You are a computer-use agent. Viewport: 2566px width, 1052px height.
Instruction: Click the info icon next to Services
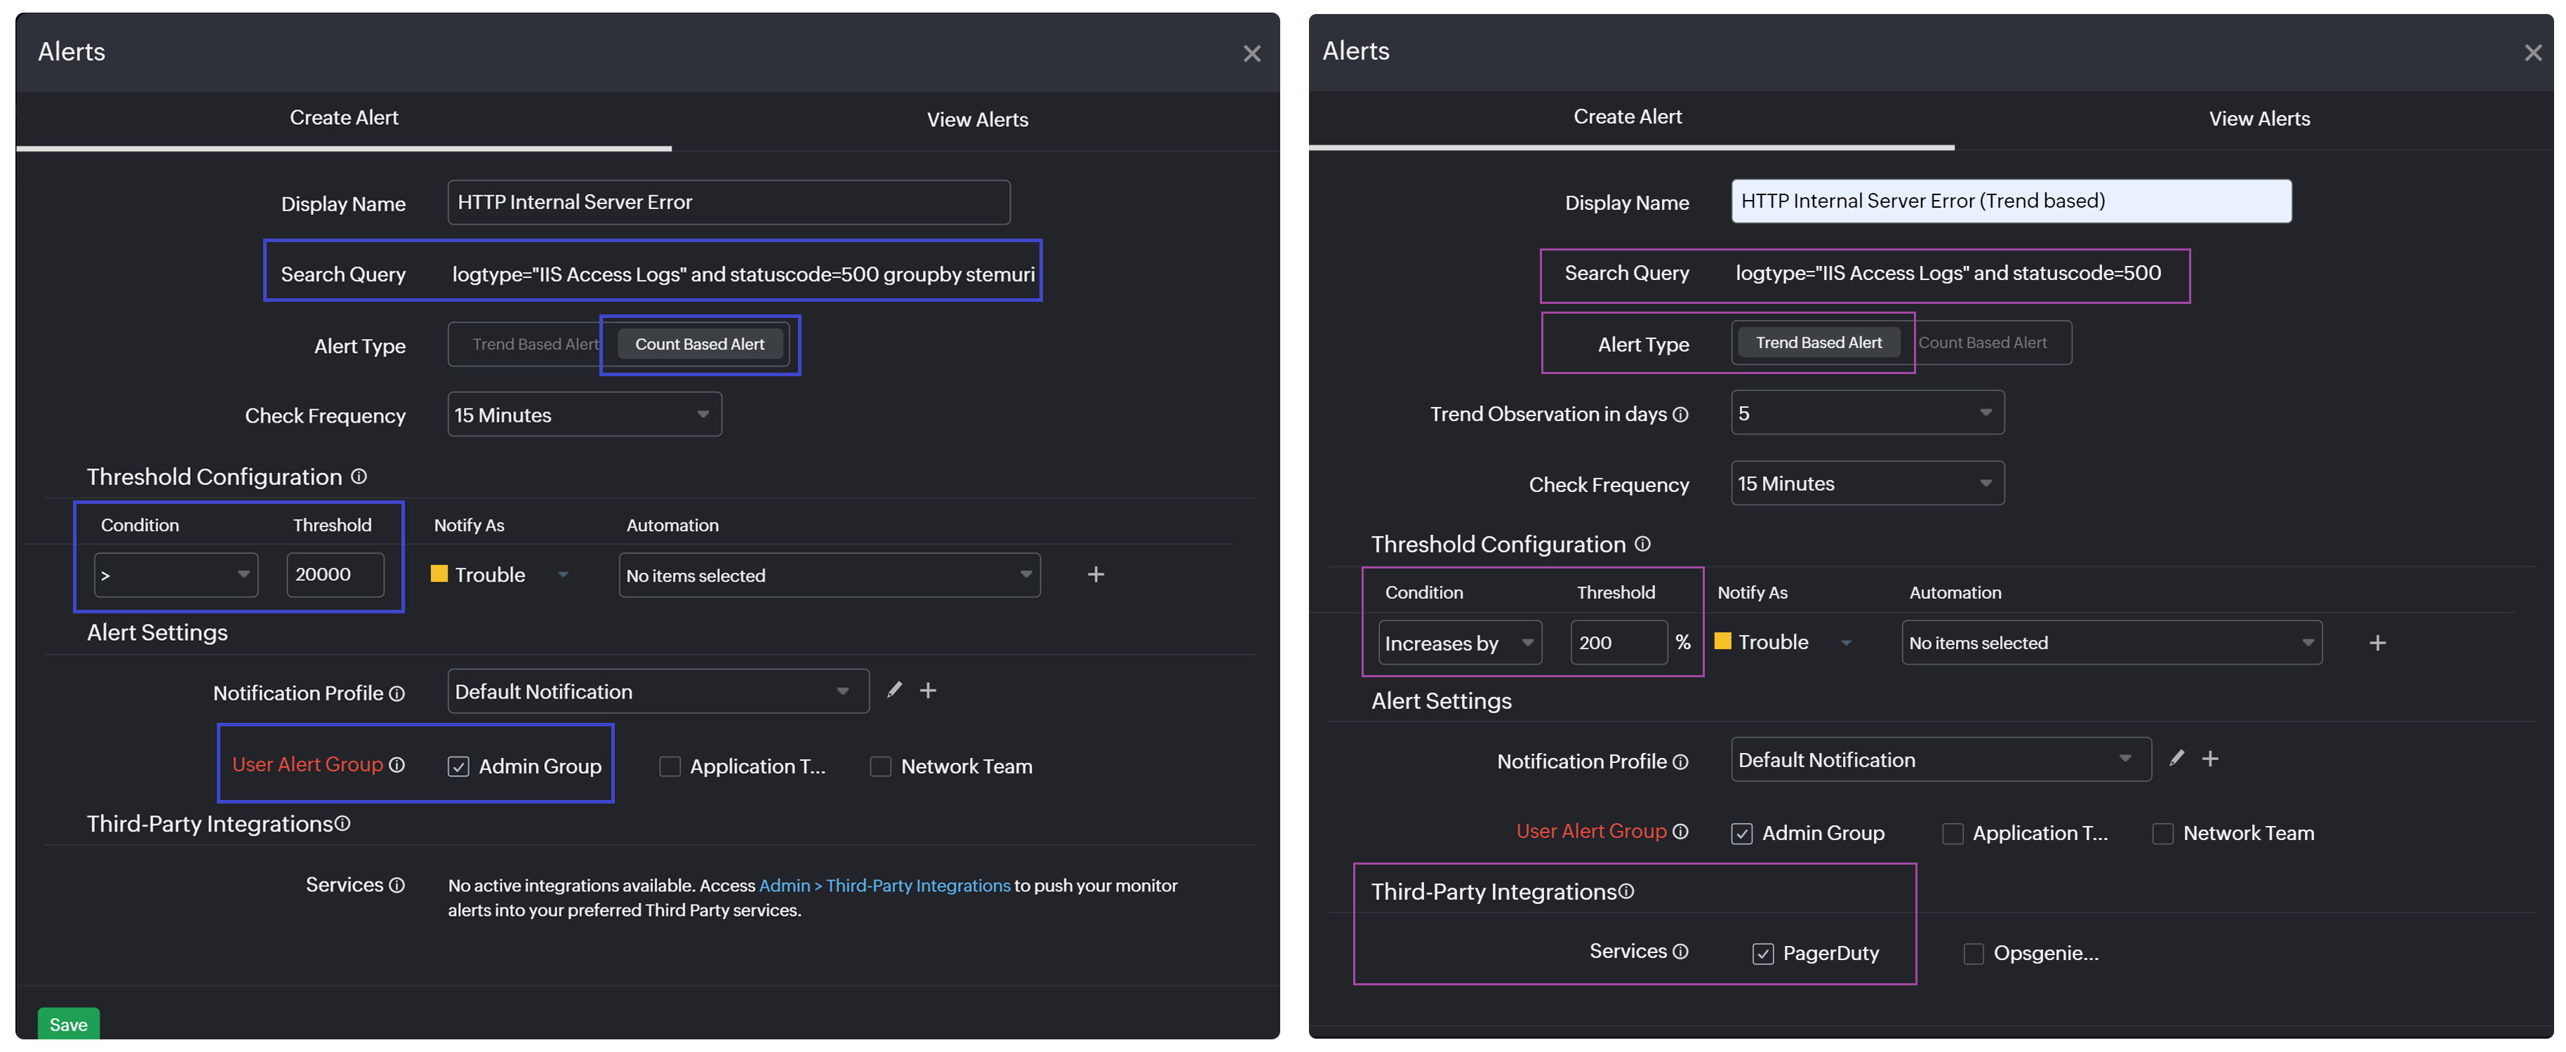(397, 885)
